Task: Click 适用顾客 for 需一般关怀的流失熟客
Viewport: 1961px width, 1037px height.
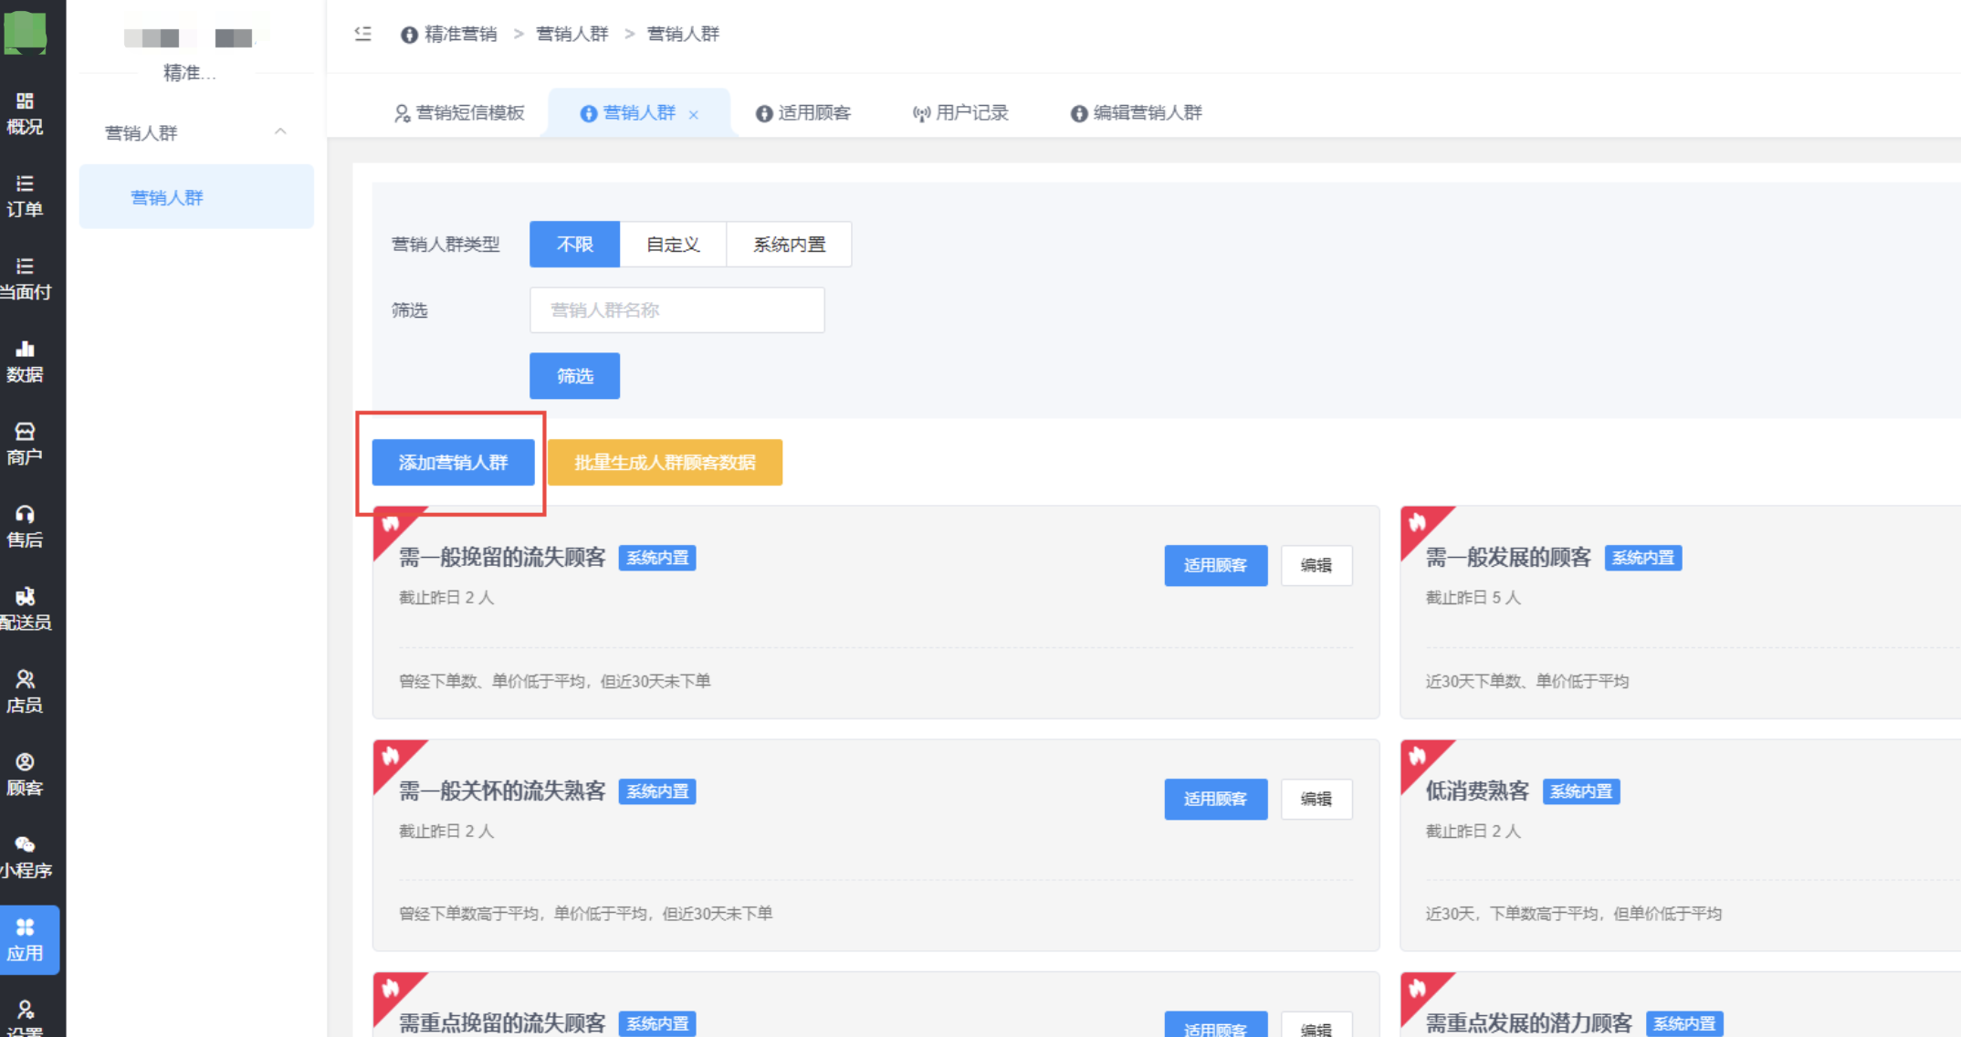Action: click(1216, 799)
